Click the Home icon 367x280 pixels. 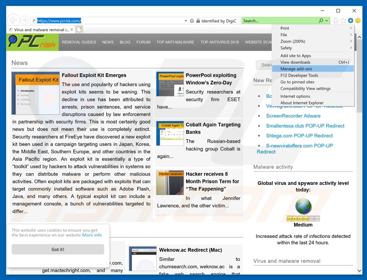click(336, 20)
